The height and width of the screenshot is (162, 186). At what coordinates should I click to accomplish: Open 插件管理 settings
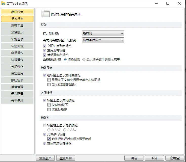(x=17, y=87)
